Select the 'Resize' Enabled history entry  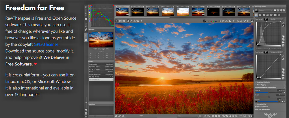click(101, 72)
